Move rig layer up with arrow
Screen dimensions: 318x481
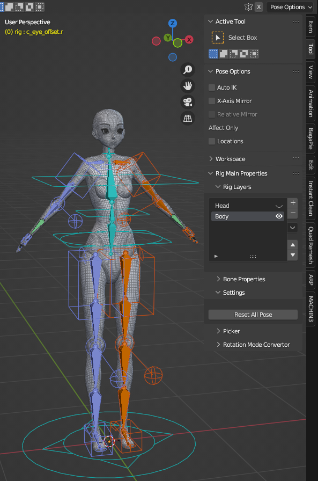coord(293,245)
